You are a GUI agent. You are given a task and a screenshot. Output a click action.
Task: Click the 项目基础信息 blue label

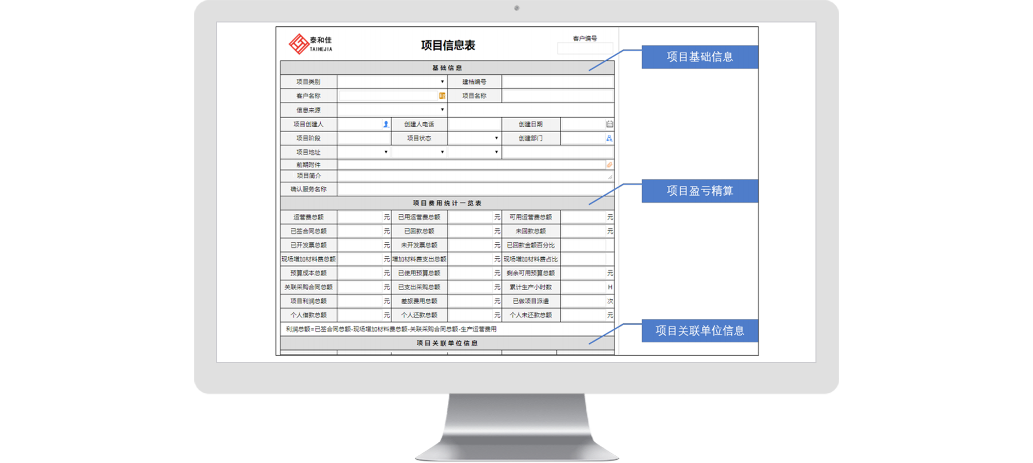(699, 57)
